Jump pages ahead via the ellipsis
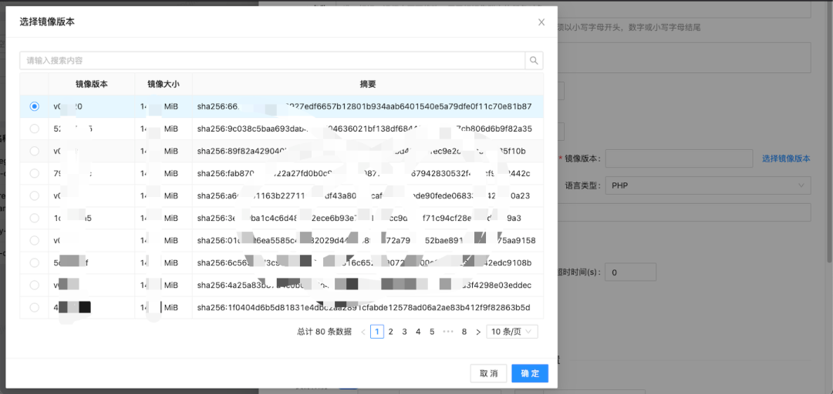This screenshot has width=833, height=394. point(448,332)
